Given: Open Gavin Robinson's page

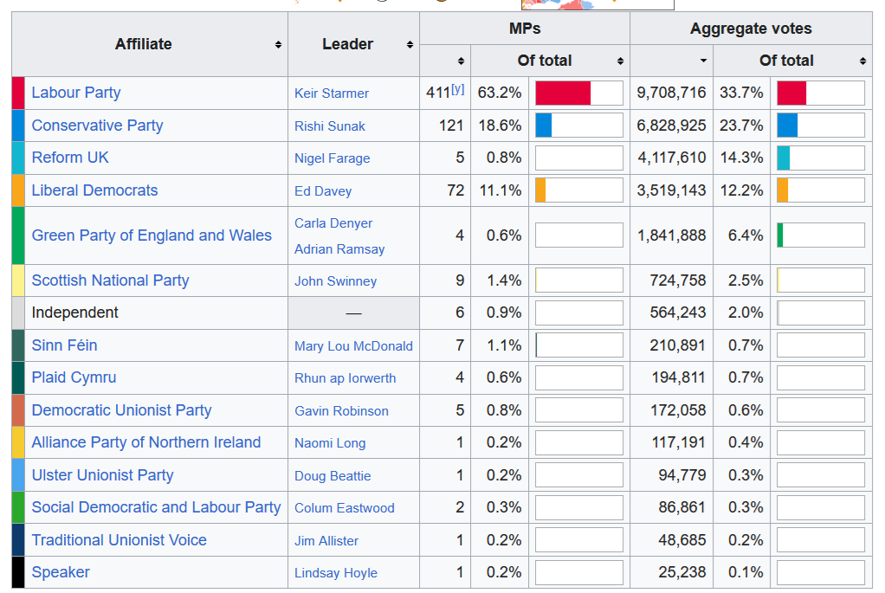Looking at the screenshot, I should click(341, 410).
